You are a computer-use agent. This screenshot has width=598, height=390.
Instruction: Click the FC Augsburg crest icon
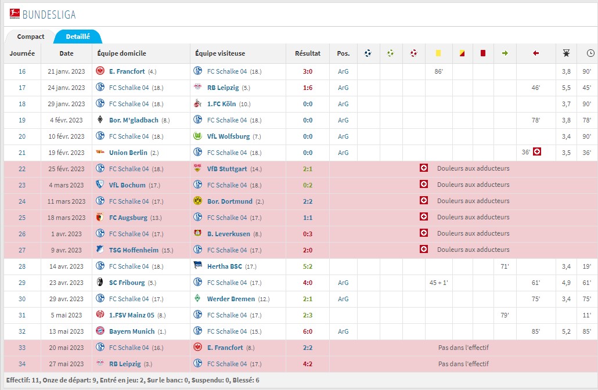tap(100, 217)
